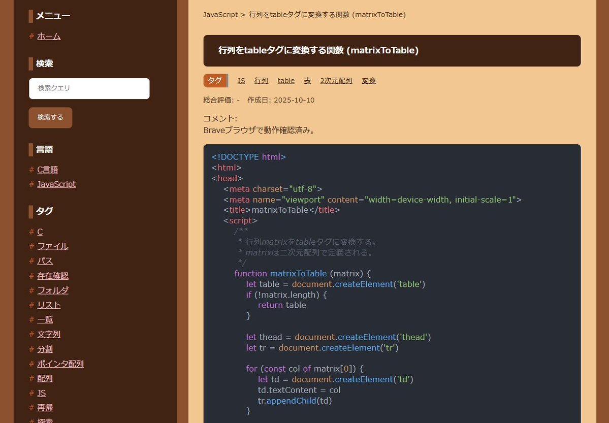Select the ファイル tag link
This screenshot has width=609, height=423.
tap(52, 246)
